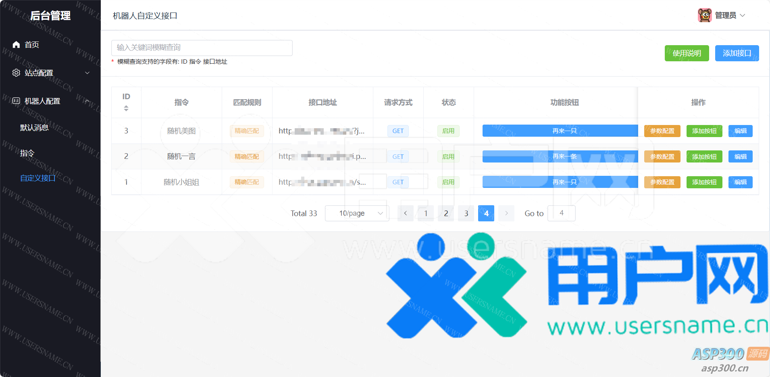Sort table using ID column arrows

pos(126,108)
